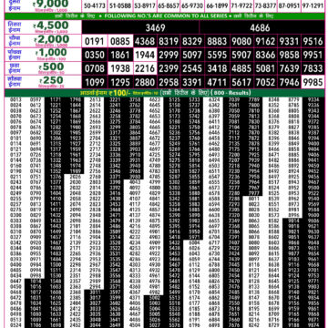Select series number 87-0951
The image size is (328, 328).
[289, 5]
